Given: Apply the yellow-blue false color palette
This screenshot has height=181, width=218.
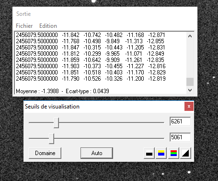Looking at the screenshot, I should coord(161,153).
